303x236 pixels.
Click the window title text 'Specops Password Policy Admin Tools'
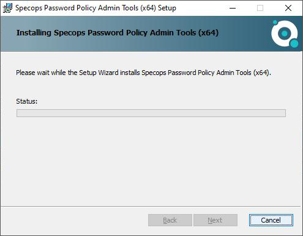77,8
